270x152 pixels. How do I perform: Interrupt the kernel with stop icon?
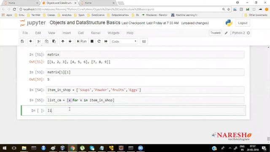(x=92, y=41)
